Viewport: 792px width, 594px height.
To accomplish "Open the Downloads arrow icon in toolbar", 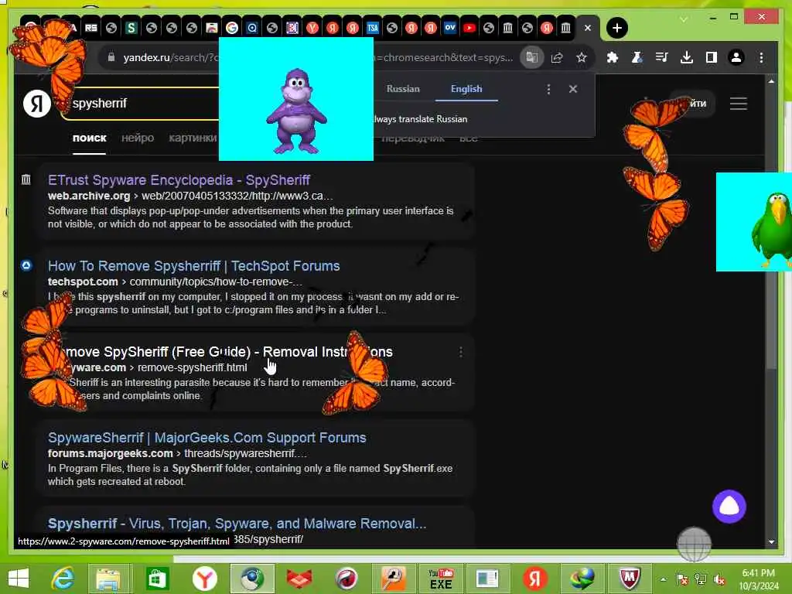I will (687, 57).
